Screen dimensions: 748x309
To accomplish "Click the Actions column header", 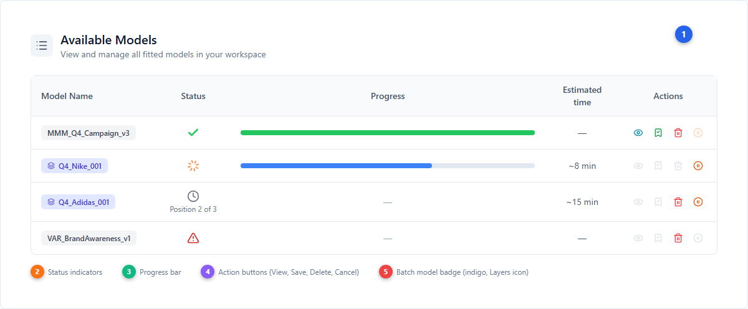I will (x=668, y=96).
